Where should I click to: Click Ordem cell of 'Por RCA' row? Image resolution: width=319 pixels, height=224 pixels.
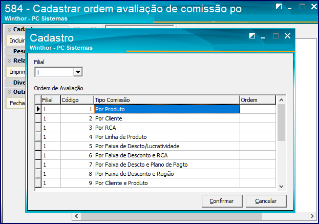point(258,128)
